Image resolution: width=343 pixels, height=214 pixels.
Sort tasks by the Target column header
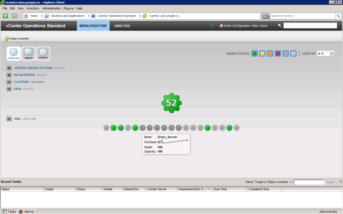click(59, 190)
